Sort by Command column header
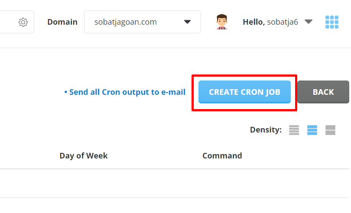351x213 pixels. click(222, 156)
